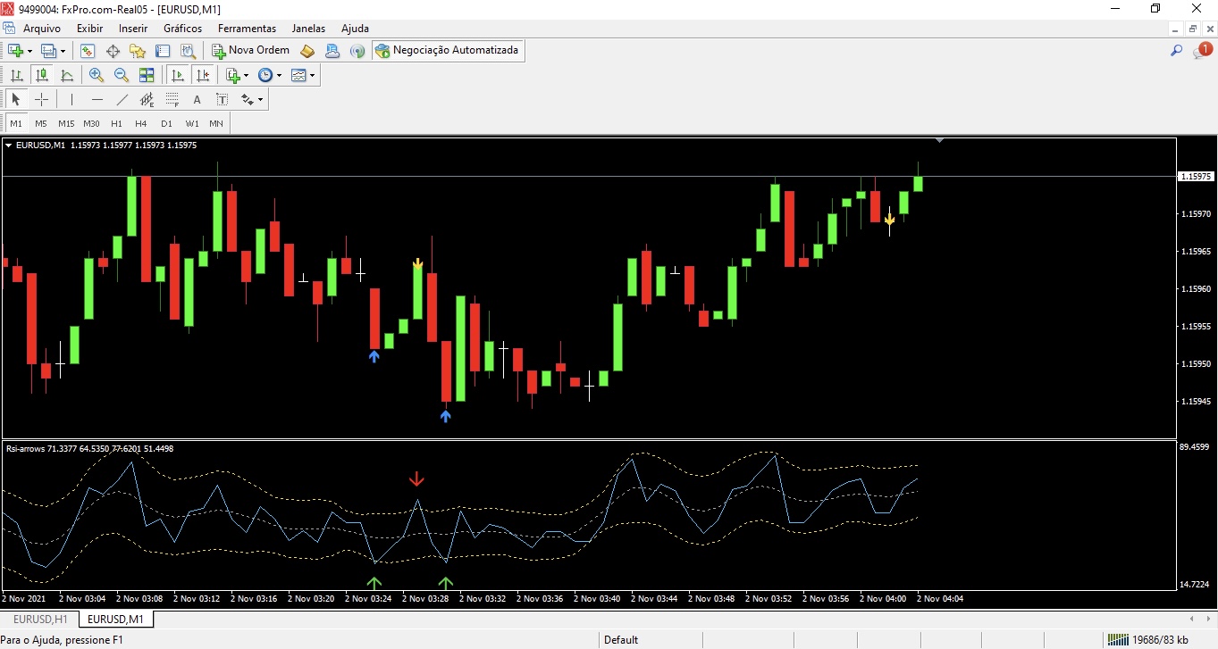Launch MetaEditor from the toolbar

[307, 51]
